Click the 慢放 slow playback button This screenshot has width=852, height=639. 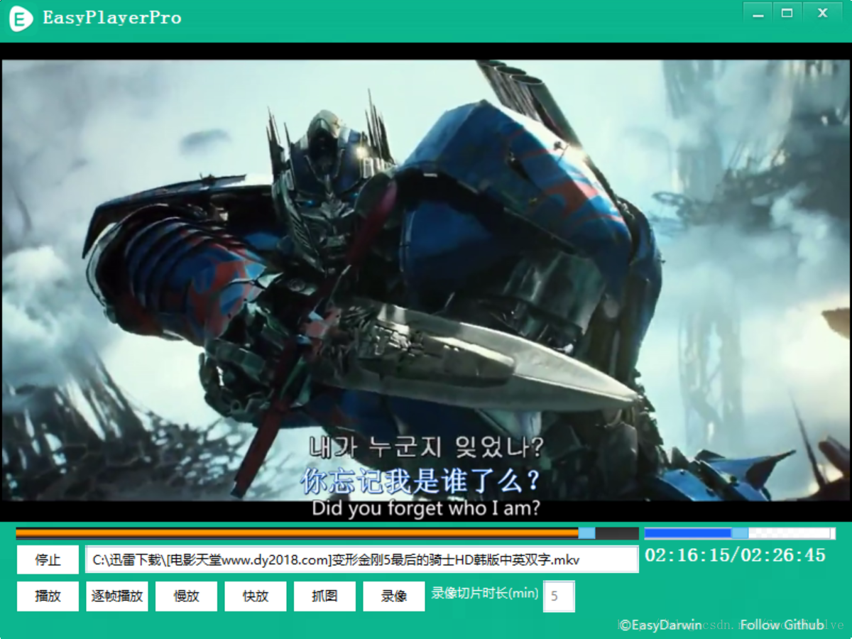[x=186, y=596]
